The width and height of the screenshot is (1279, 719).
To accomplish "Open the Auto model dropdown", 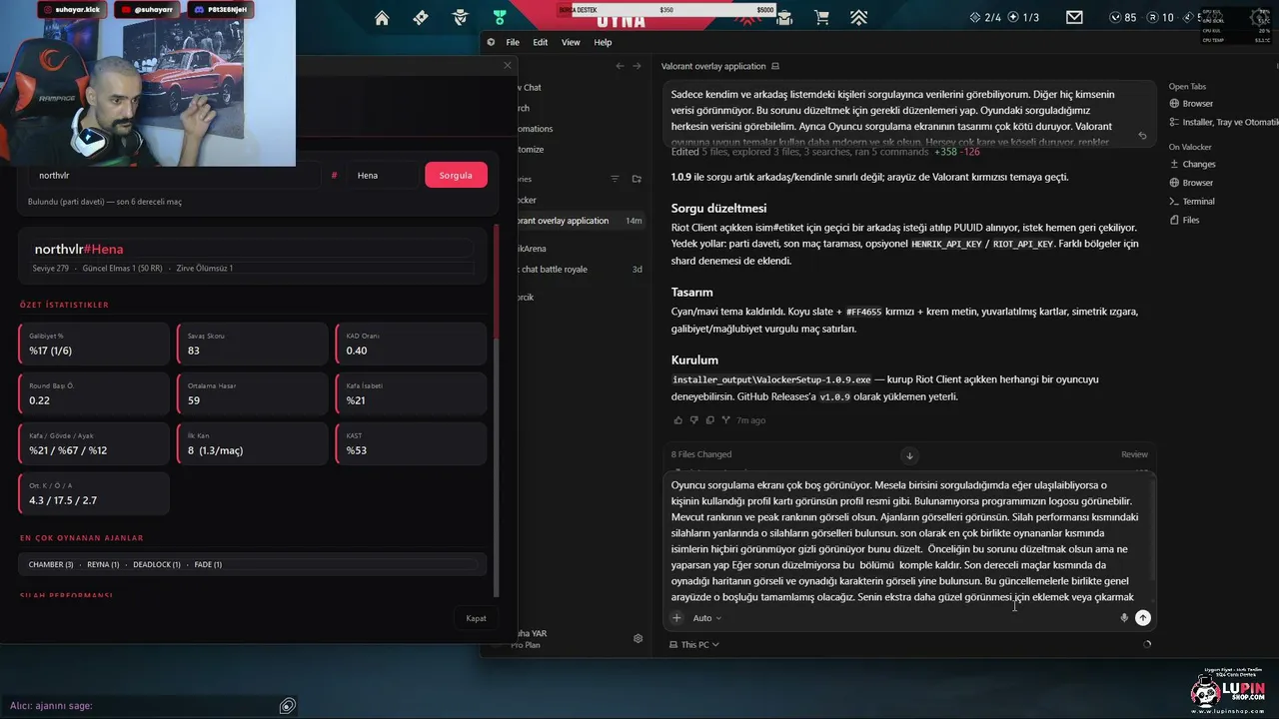I will 706,618.
